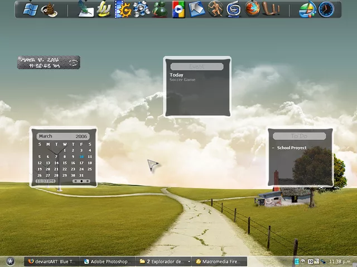Expand the grouped Explorador taskbar button
The height and width of the screenshot is (267, 357).
tap(163, 261)
